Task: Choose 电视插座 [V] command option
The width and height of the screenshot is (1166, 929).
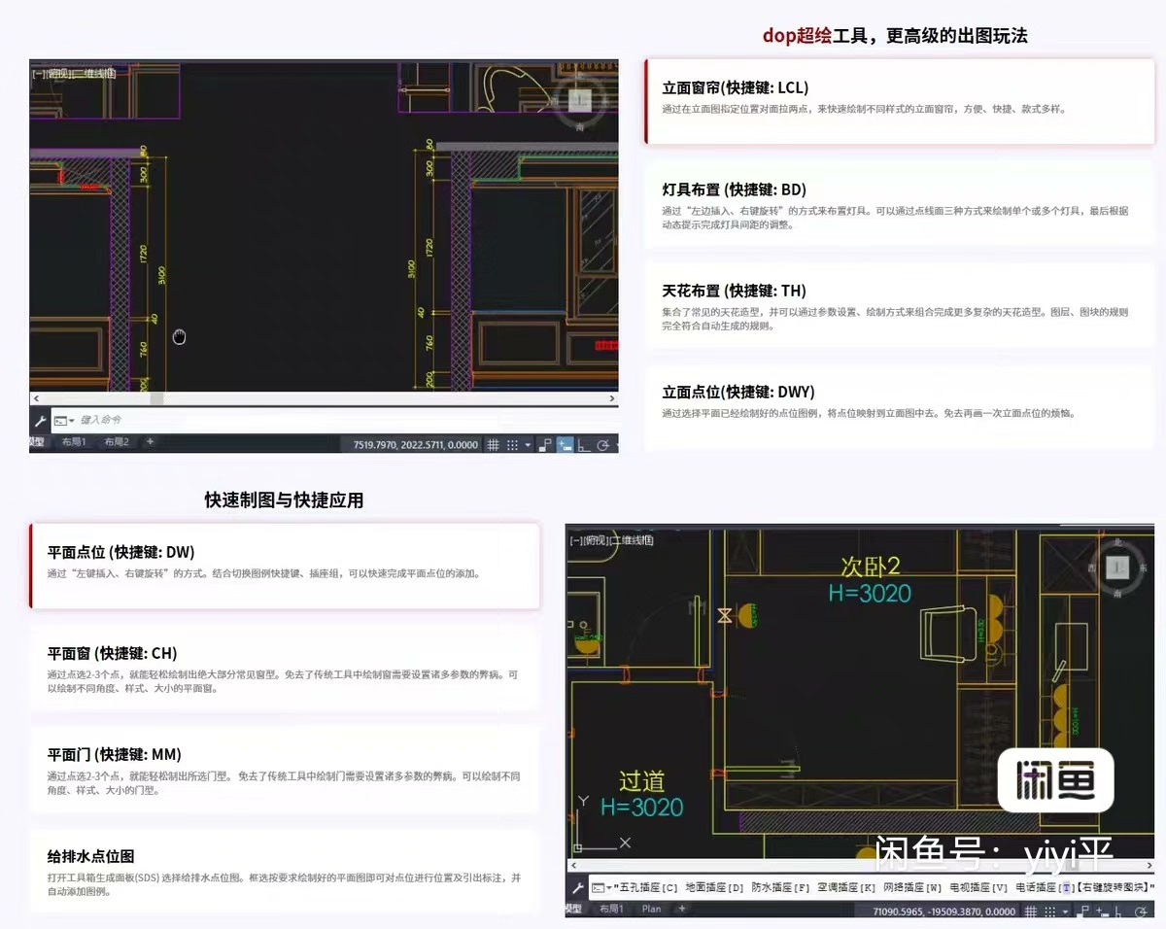Action: click(978, 888)
